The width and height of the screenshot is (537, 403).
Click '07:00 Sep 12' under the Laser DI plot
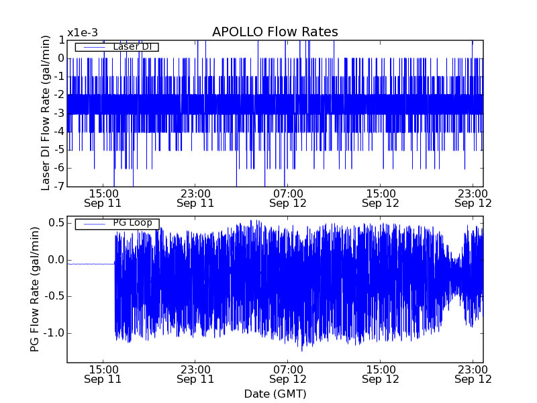click(x=288, y=198)
